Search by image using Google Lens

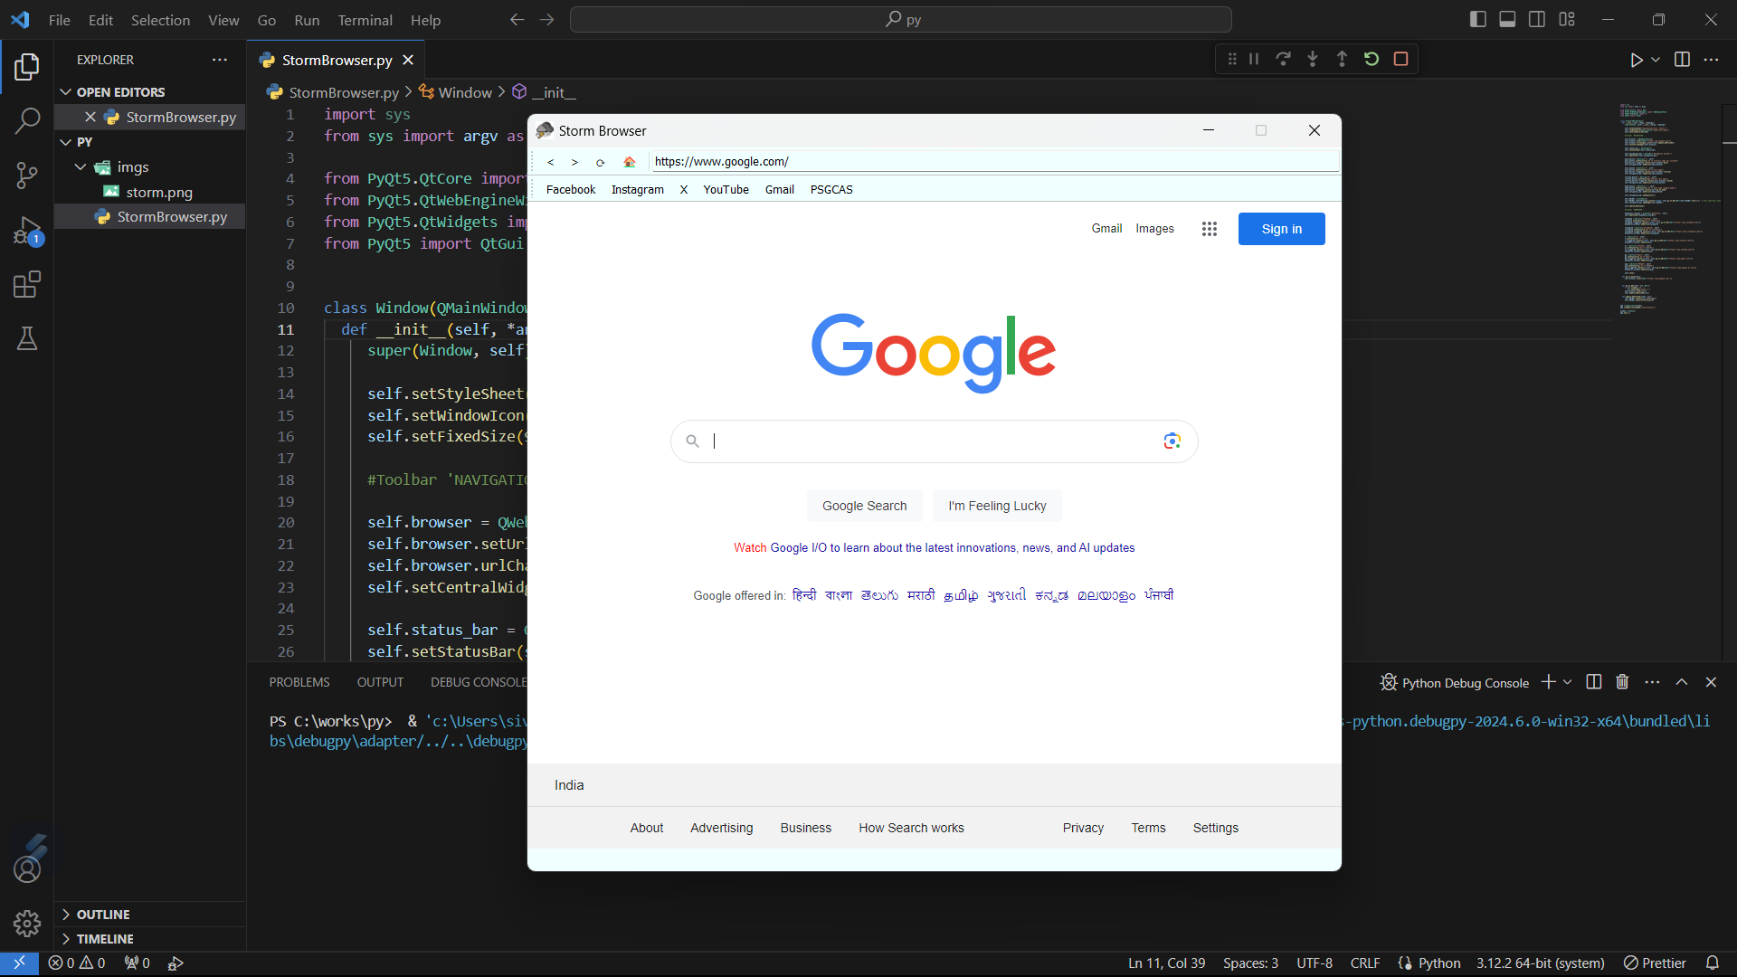1172,441
